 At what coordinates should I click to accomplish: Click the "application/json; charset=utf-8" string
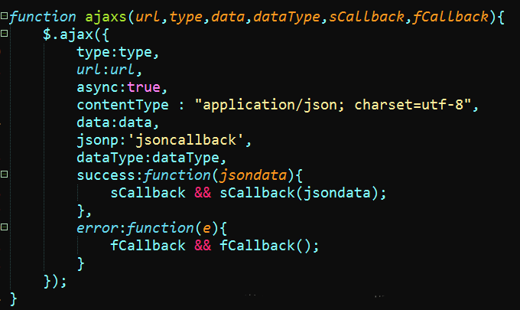coord(336,105)
